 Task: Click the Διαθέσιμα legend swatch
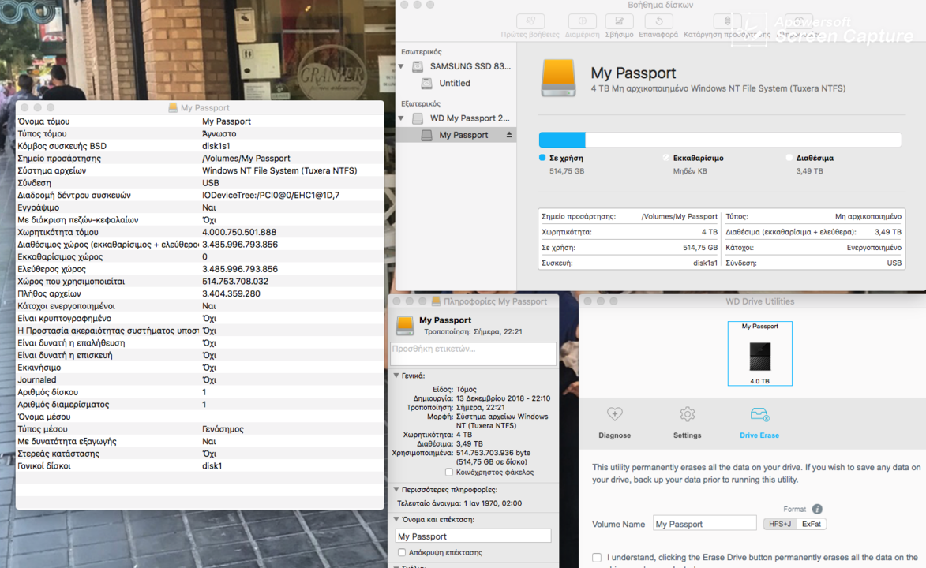coord(789,158)
